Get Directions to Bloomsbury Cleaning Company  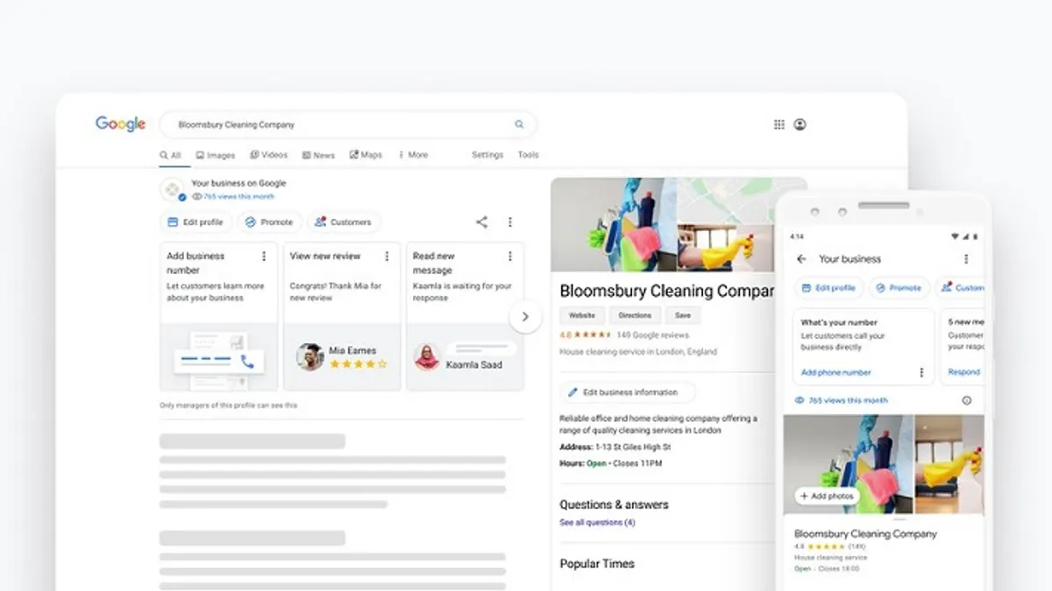[x=635, y=315]
